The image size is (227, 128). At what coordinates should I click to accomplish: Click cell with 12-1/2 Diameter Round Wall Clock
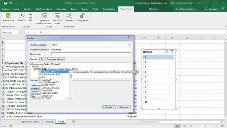click(24, 116)
